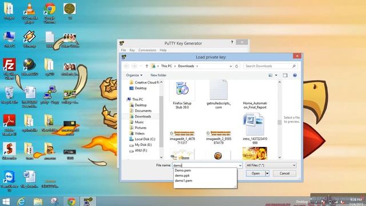Expand the File name combo box arrow
This screenshot has height=206, width=366.
pyautogui.click(x=240, y=165)
